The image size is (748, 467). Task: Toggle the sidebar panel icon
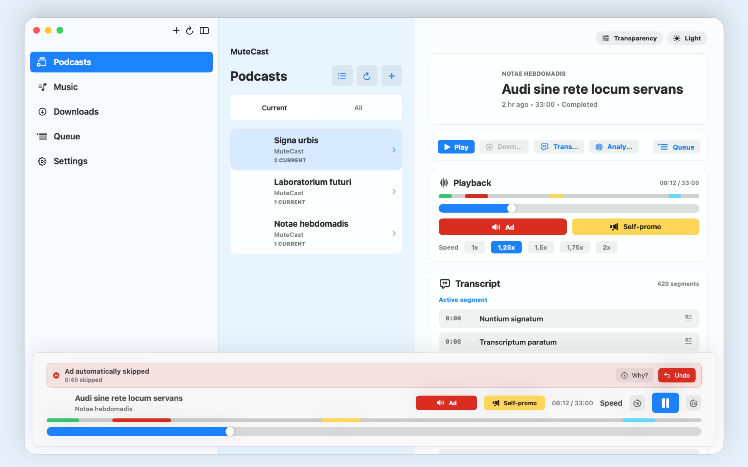click(x=204, y=30)
